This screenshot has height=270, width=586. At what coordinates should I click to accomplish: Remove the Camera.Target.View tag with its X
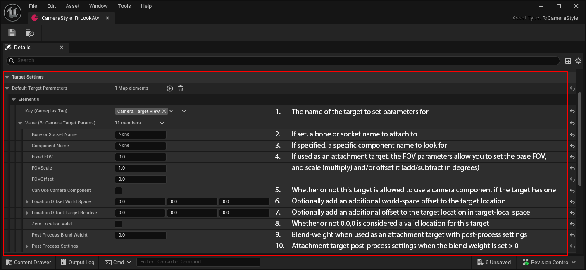click(164, 111)
